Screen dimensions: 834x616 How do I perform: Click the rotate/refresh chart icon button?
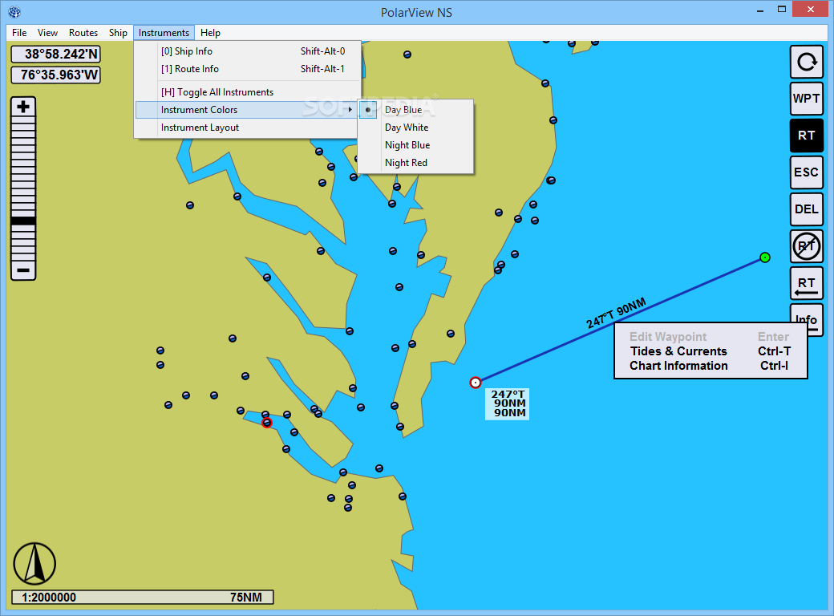click(807, 62)
